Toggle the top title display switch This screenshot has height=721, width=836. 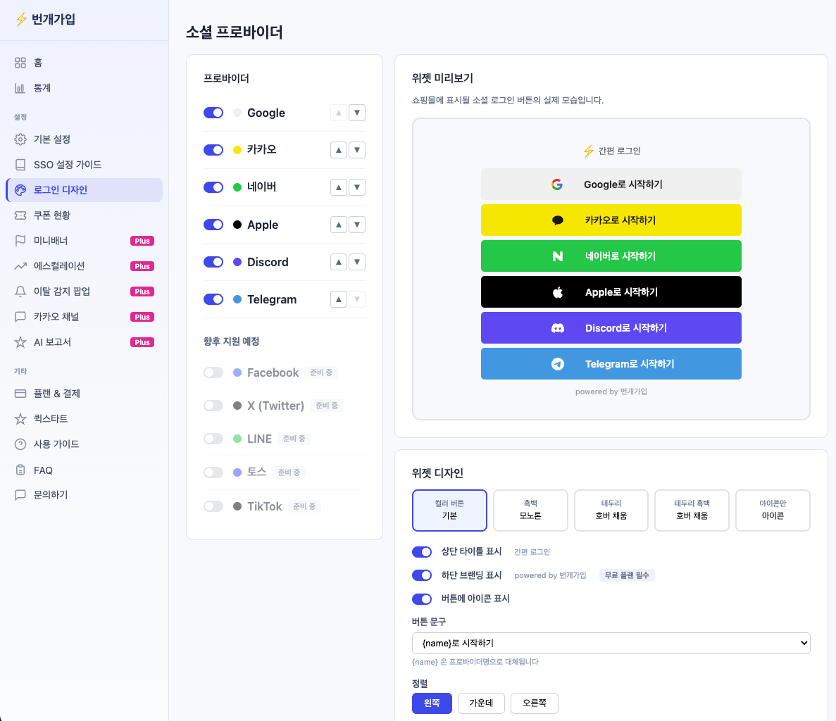pyautogui.click(x=422, y=551)
